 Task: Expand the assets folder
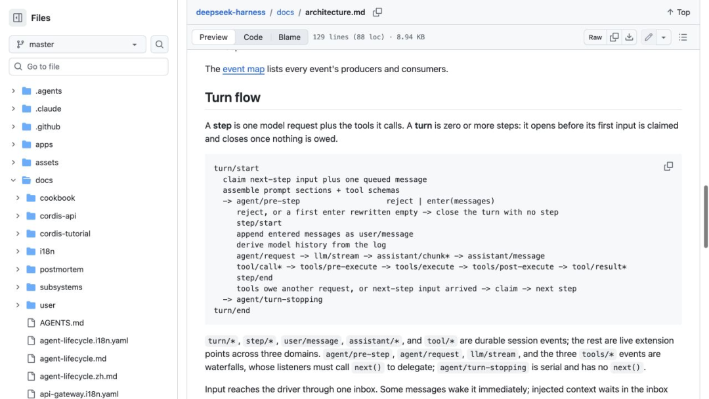pyautogui.click(x=13, y=162)
